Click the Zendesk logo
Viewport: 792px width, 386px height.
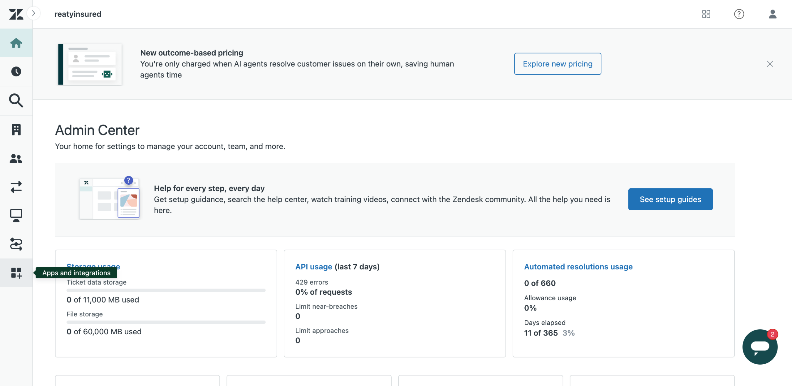(16, 14)
